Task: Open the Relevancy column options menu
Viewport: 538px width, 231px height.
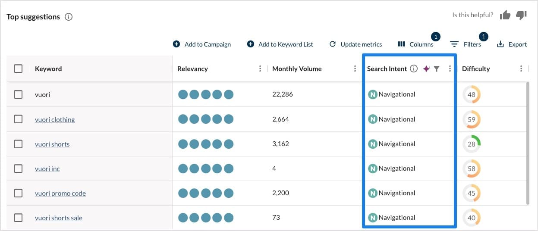Action: pyautogui.click(x=260, y=69)
